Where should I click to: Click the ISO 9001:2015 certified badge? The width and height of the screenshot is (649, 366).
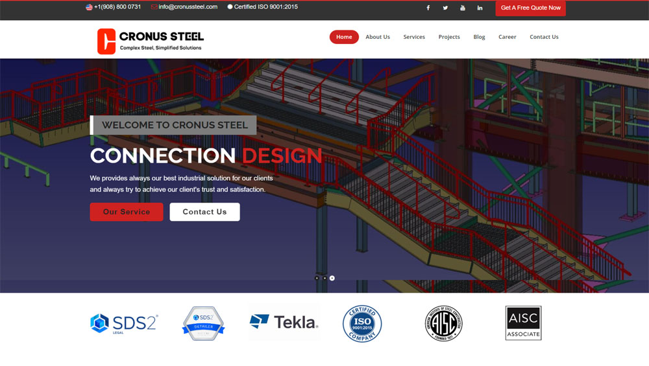tap(362, 323)
